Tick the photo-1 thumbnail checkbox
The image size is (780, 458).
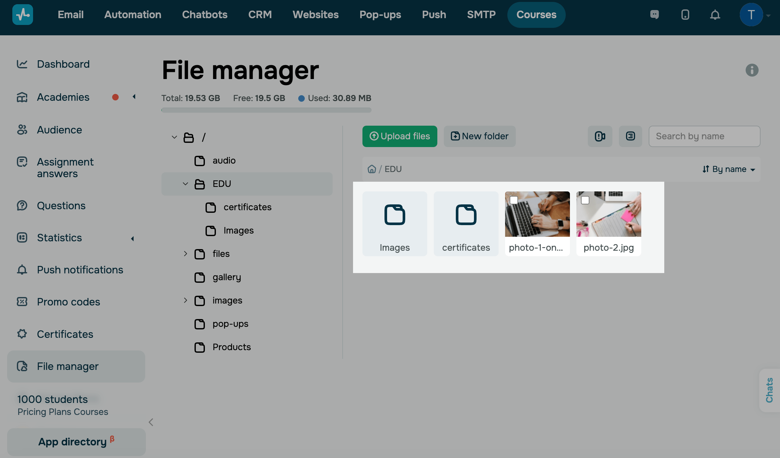click(x=514, y=200)
